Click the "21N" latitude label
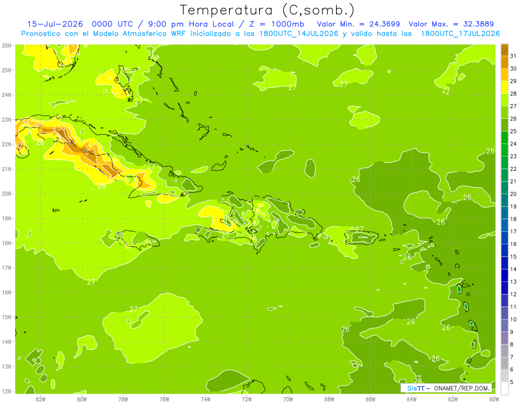The height and width of the screenshot is (405, 525). point(6,169)
